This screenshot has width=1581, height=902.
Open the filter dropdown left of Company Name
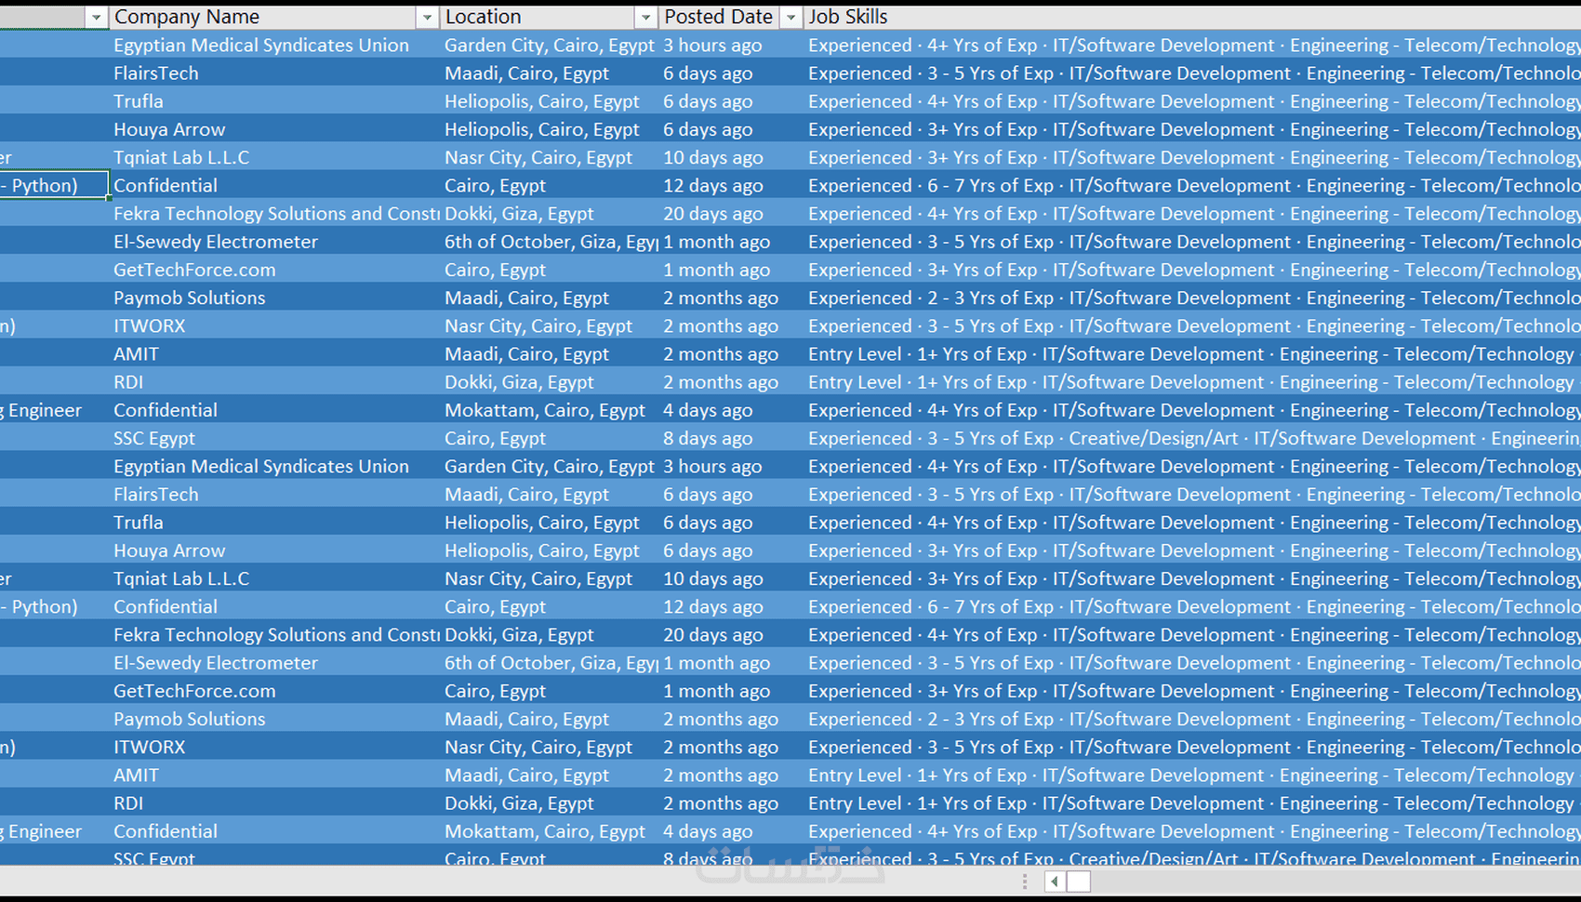point(96,18)
